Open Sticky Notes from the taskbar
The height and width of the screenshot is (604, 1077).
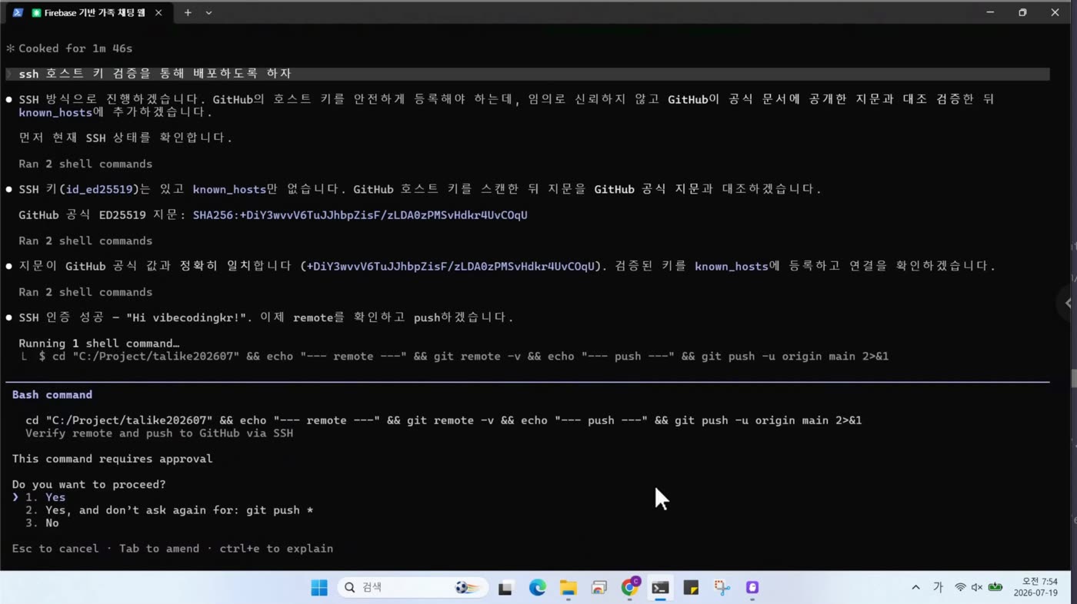pos(691,589)
